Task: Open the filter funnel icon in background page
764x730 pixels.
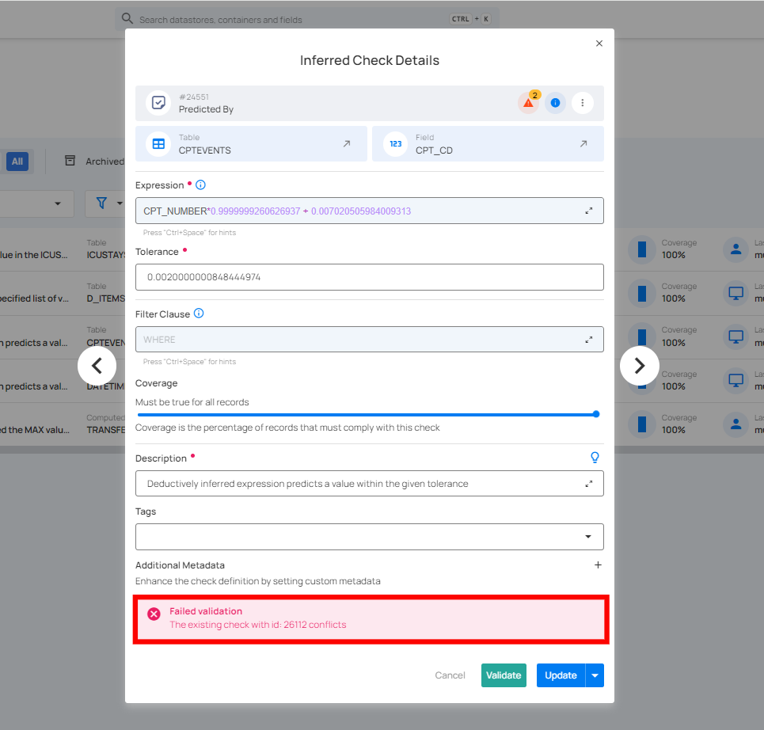Action: coord(101,203)
